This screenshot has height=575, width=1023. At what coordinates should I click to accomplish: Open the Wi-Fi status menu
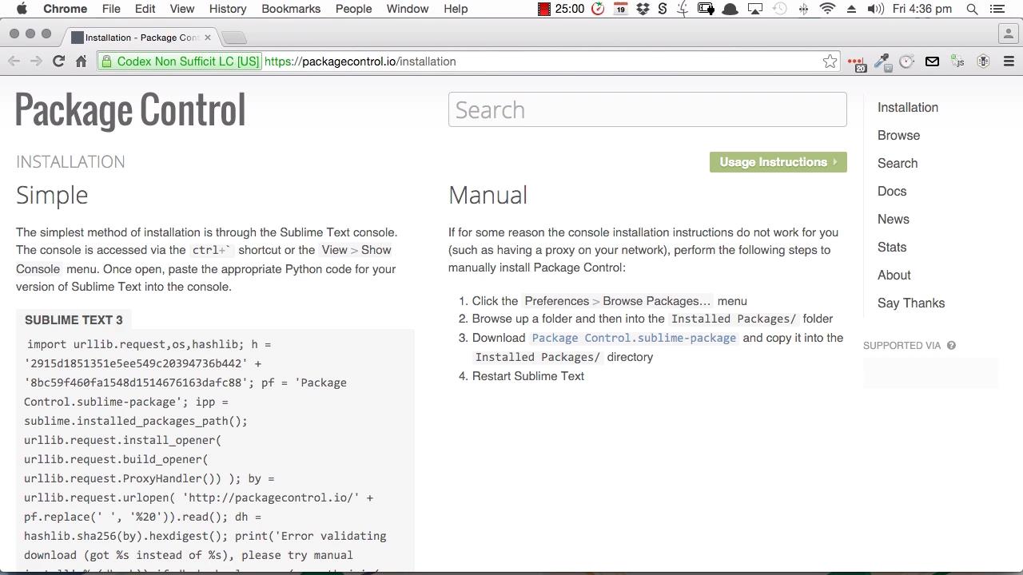tap(828, 9)
